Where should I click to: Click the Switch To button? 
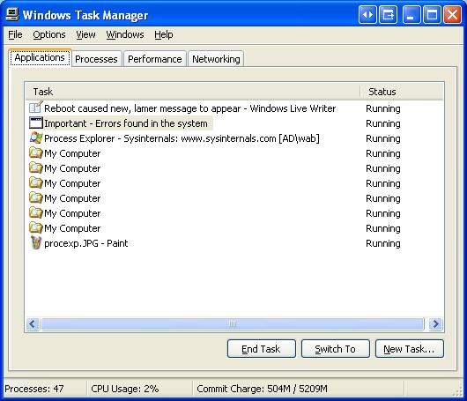coord(336,349)
